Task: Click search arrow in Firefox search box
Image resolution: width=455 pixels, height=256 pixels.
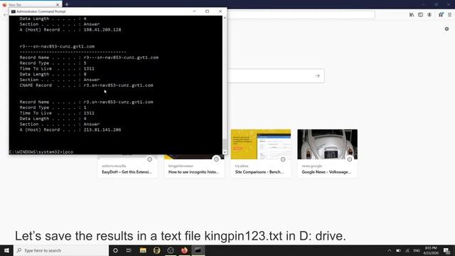Action: (318, 76)
